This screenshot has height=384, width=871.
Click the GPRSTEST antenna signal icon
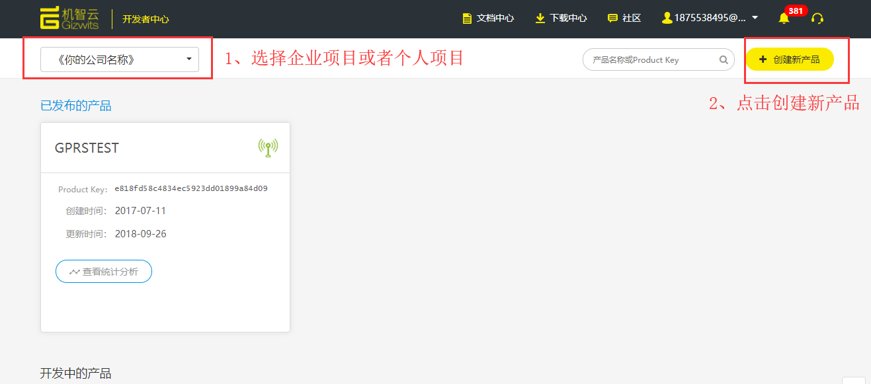click(268, 147)
